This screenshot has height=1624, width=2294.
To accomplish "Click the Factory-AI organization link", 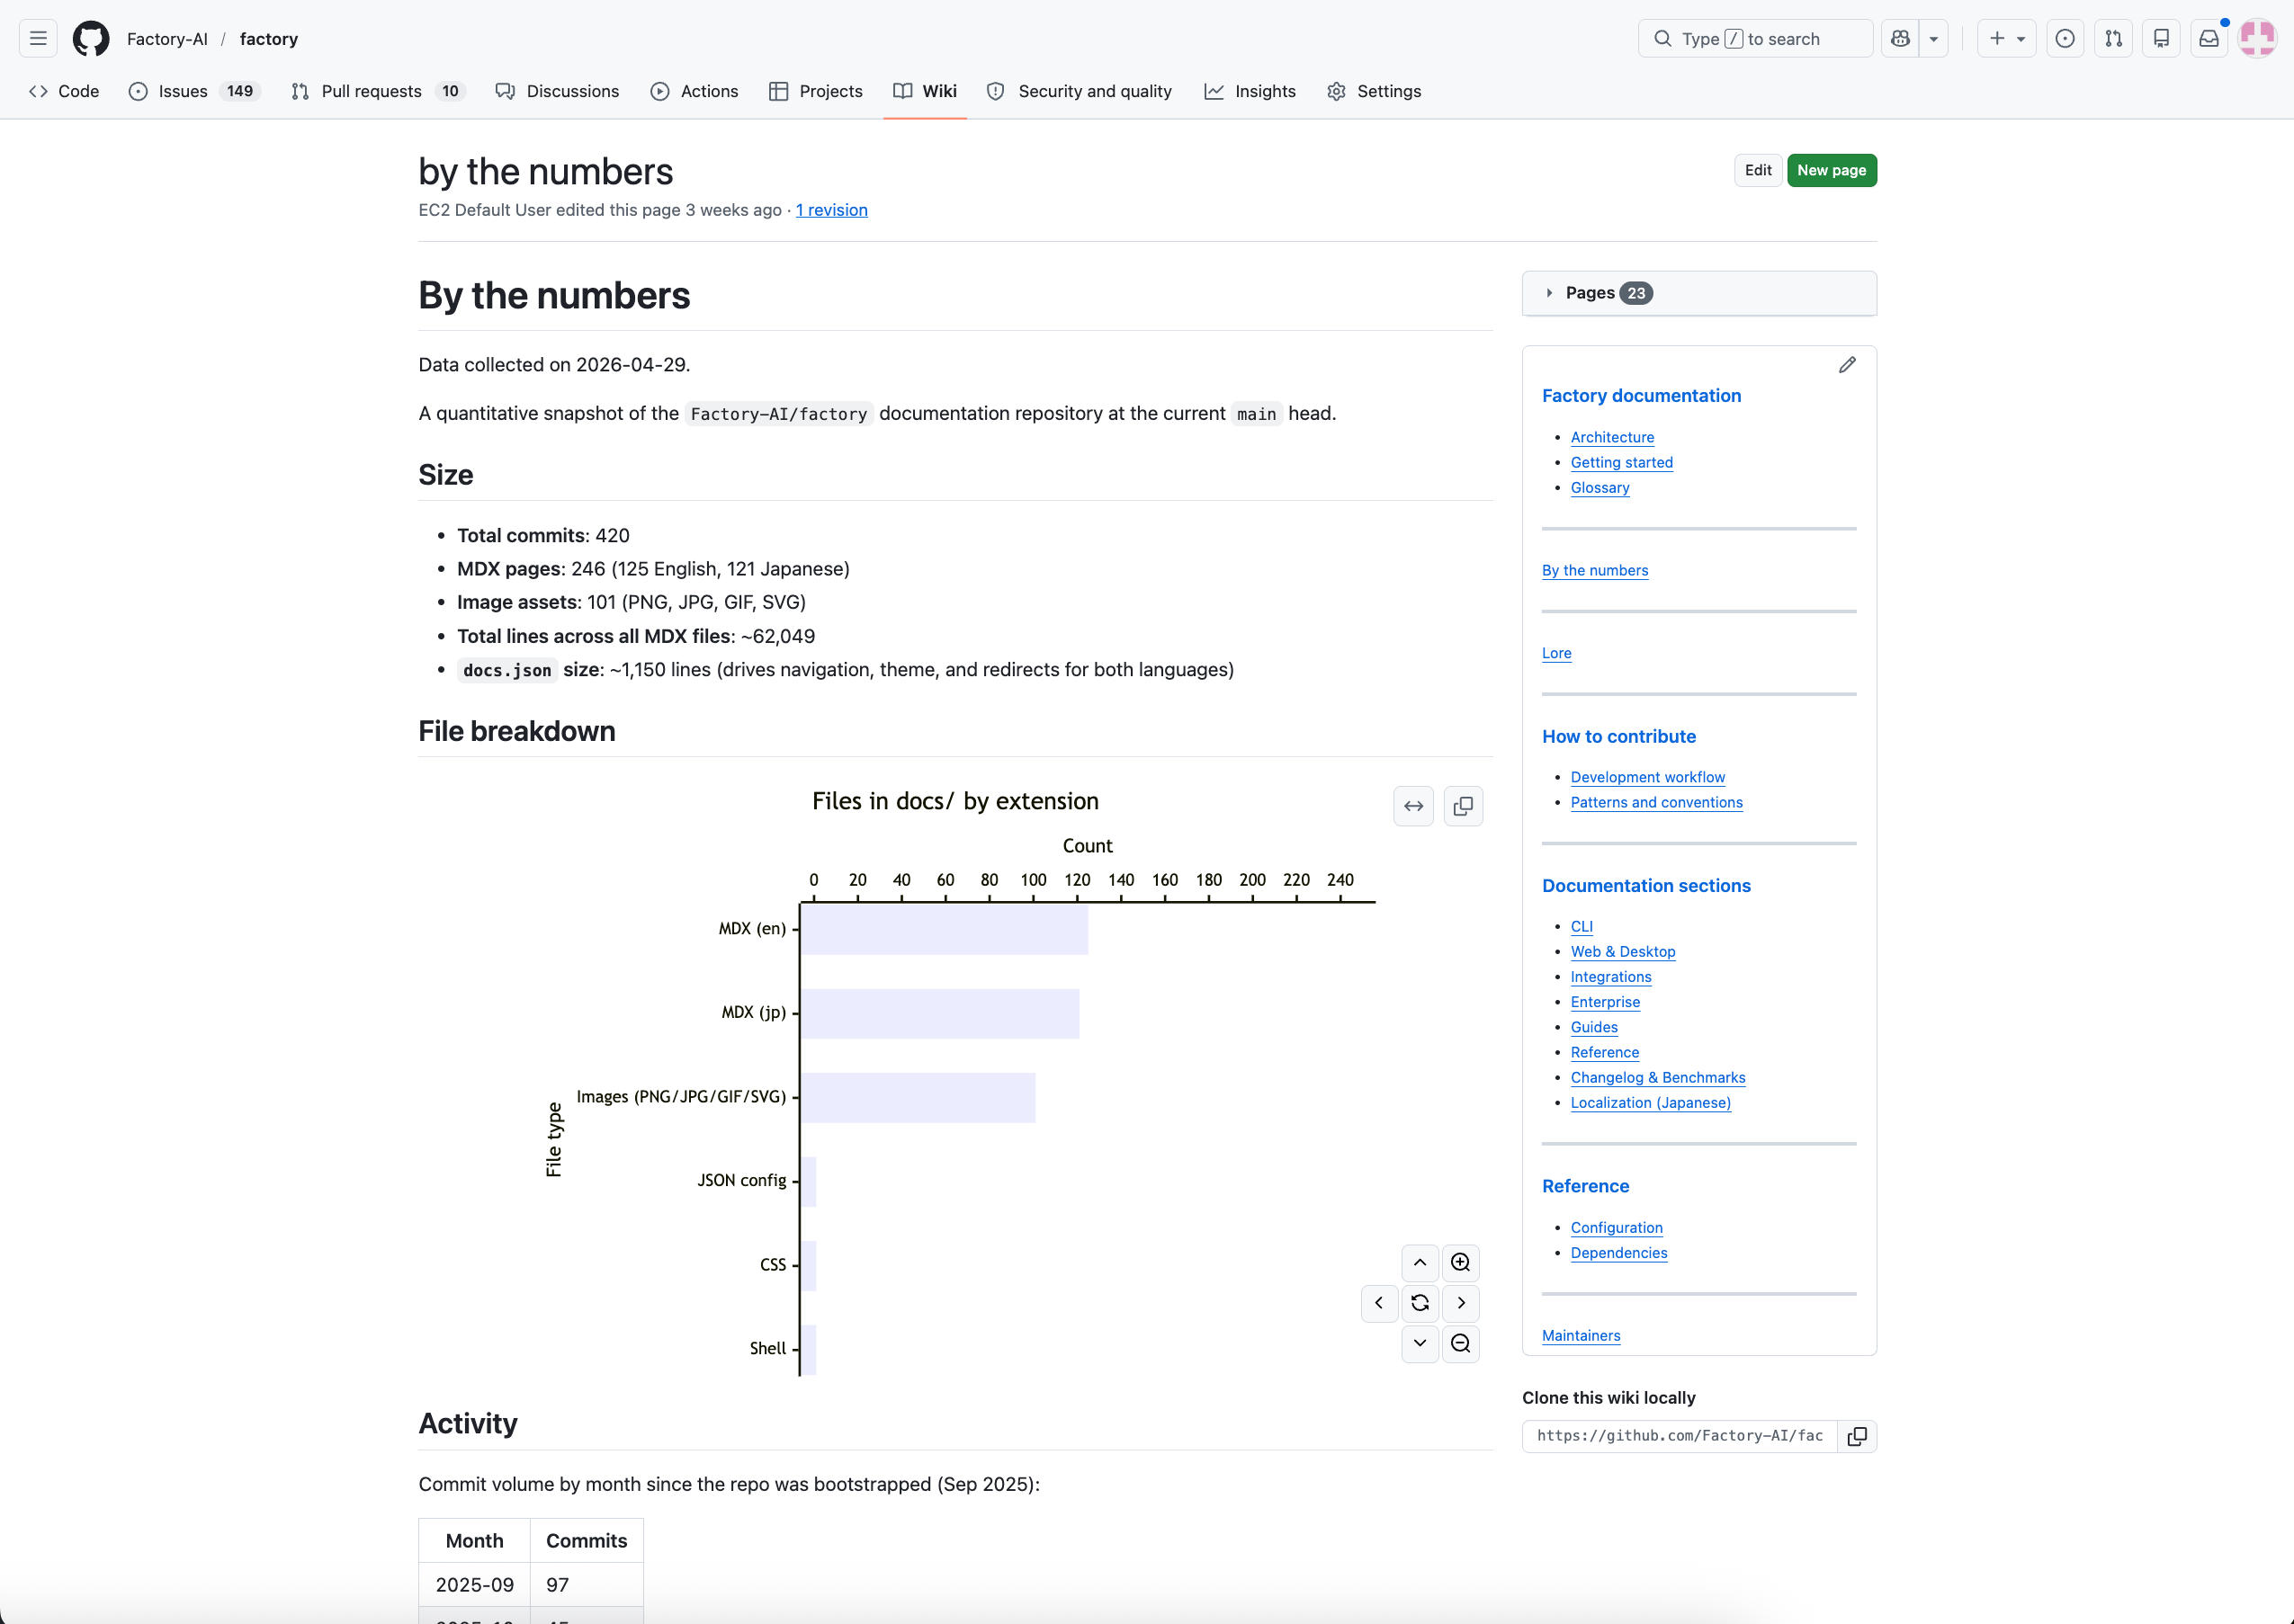I will coord(167,39).
